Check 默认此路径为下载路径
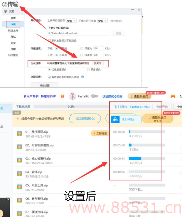Image resolution: width=184 pixels, height=218 pixels. [49, 40]
